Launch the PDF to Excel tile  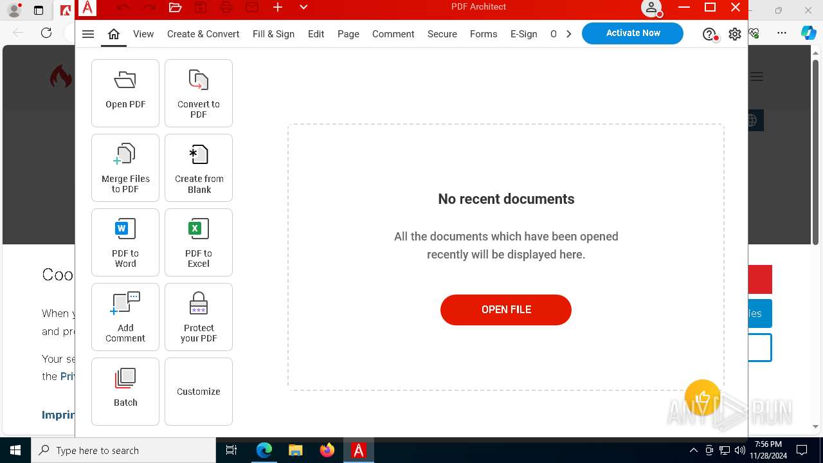(x=199, y=242)
